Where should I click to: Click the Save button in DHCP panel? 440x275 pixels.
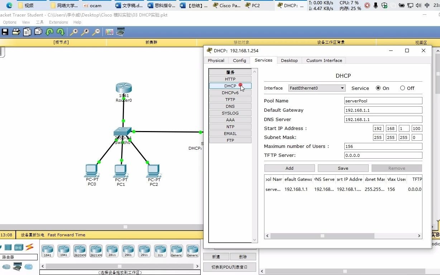pos(343,168)
